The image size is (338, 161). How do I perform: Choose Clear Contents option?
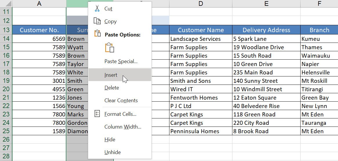pyautogui.click(x=120, y=100)
